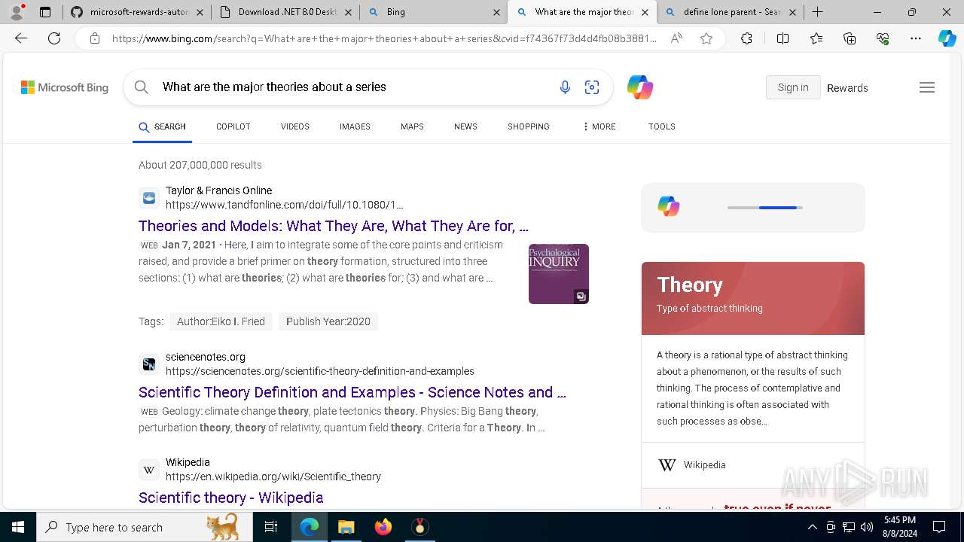Click the browser back arrow
964x542 pixels.
click(x=21, y=38)
